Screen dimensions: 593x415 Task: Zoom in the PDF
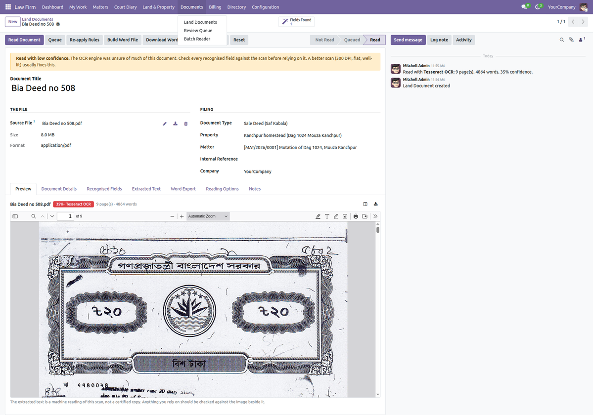182,216
